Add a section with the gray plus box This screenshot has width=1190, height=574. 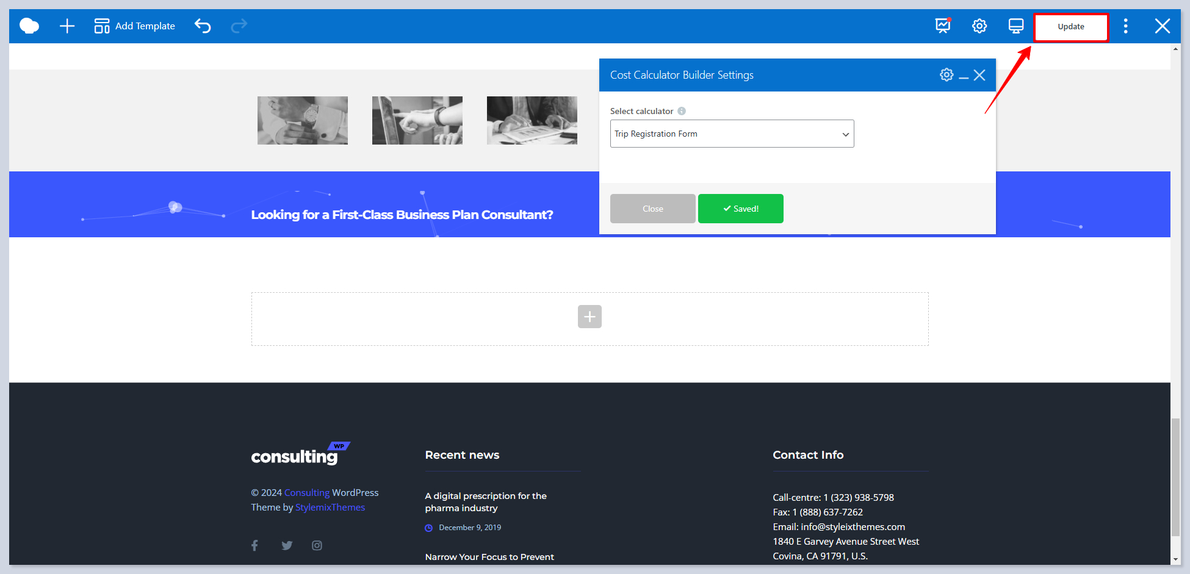590,317
